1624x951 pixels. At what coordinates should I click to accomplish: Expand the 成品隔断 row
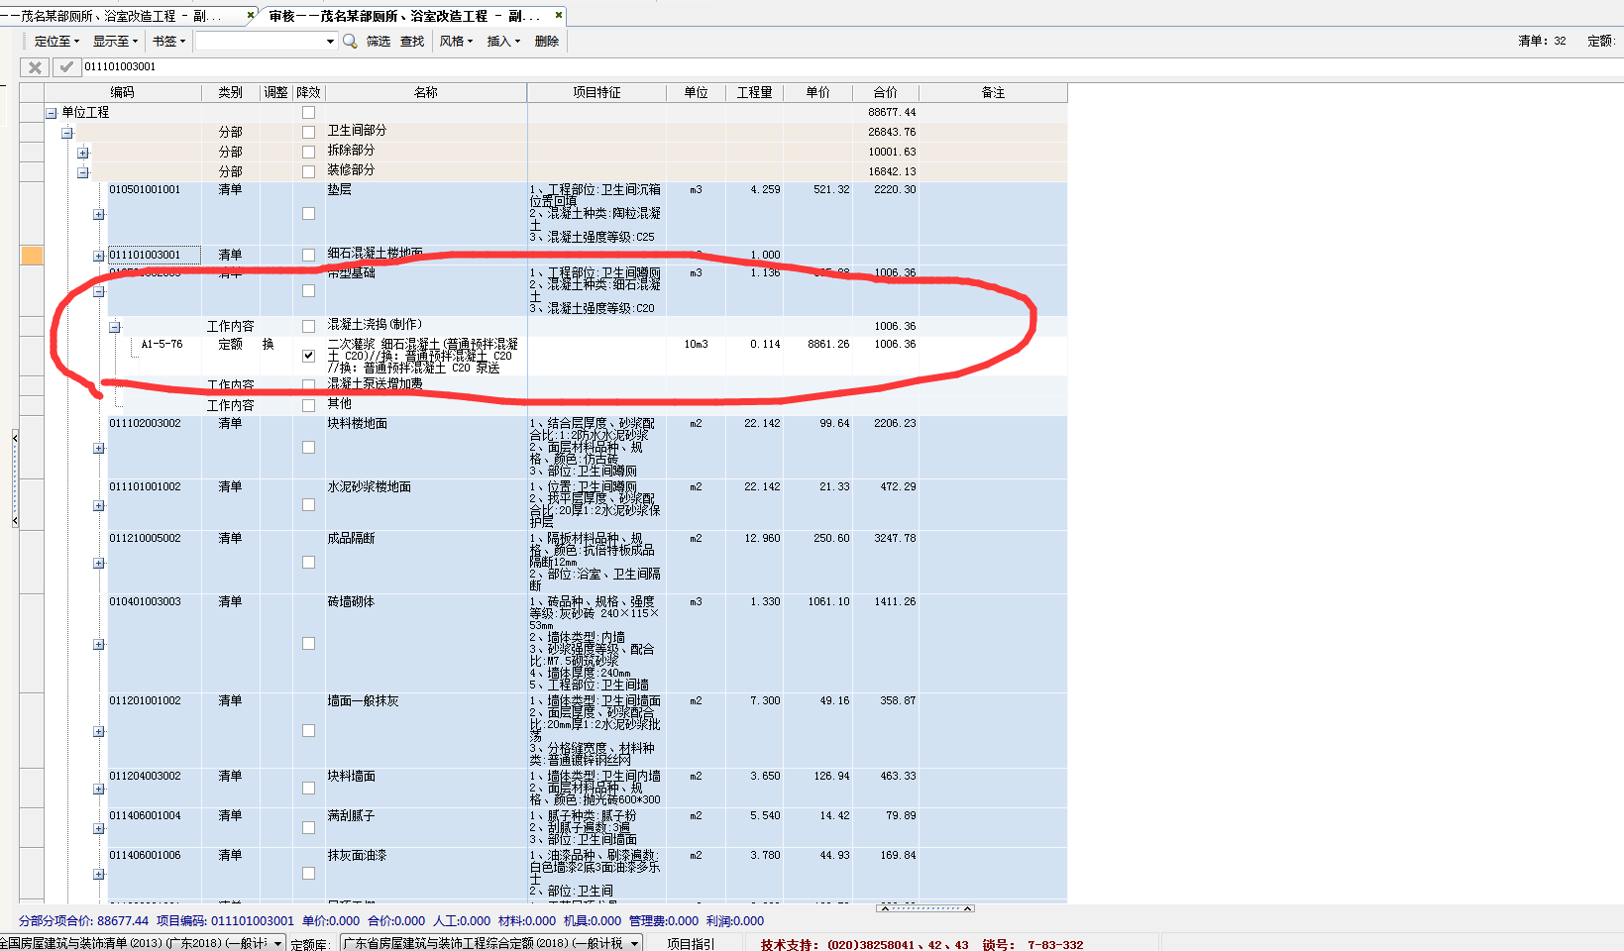pyautogui.click(x=98, y=564)
